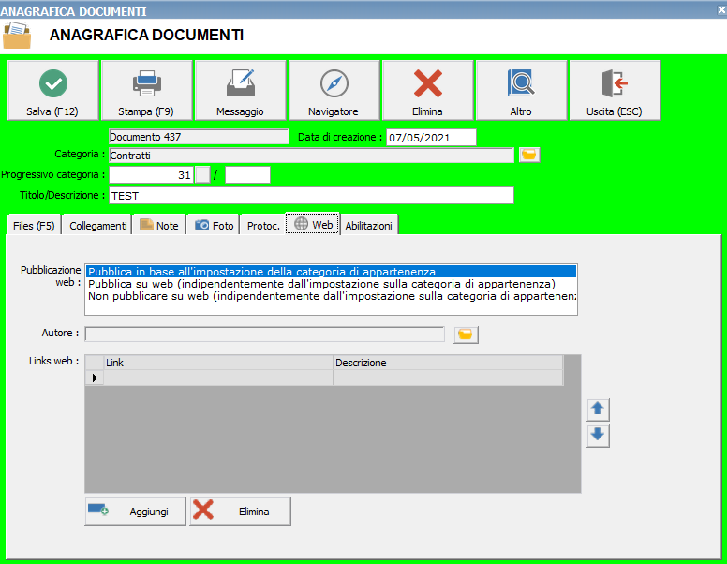
Task: Switch to Files (F5) tab
Action: pyautogui.click(x=34, y=226)
